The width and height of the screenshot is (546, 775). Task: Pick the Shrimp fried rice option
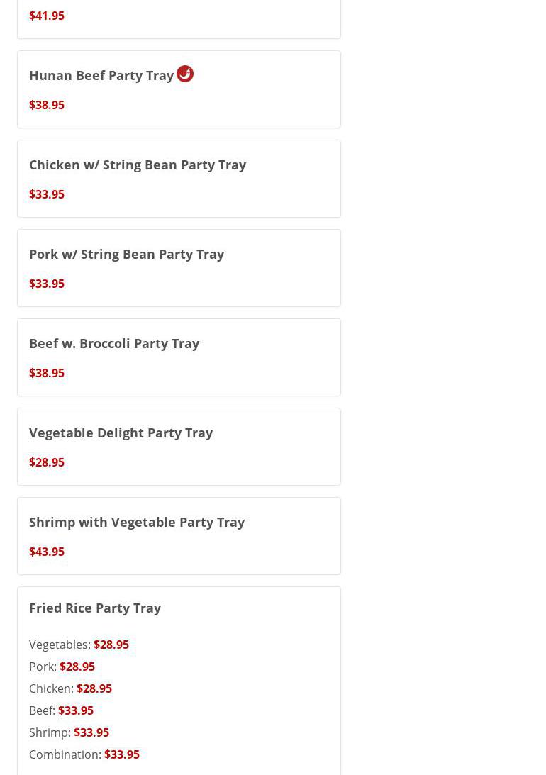point(69,732)
